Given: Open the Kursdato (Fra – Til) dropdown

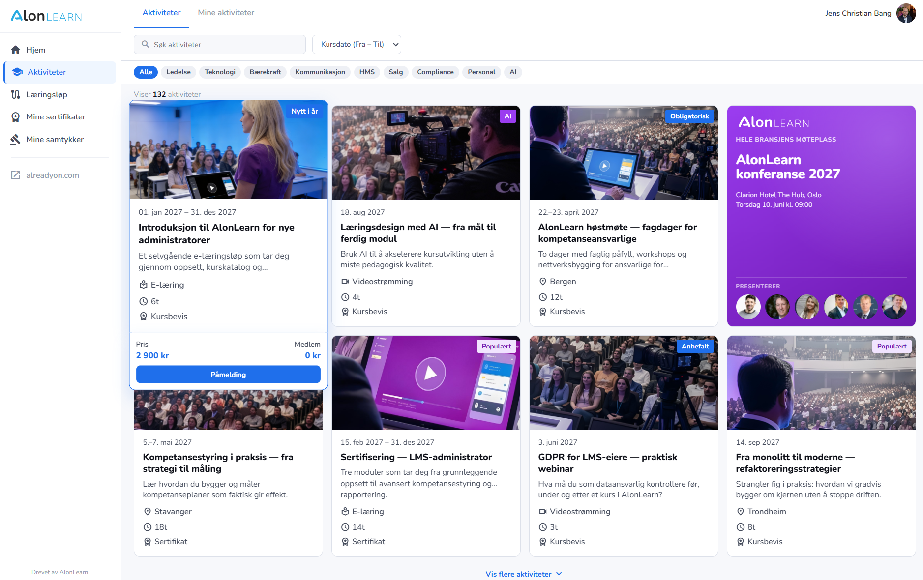Looking at the screenshot, I should 357,44.
